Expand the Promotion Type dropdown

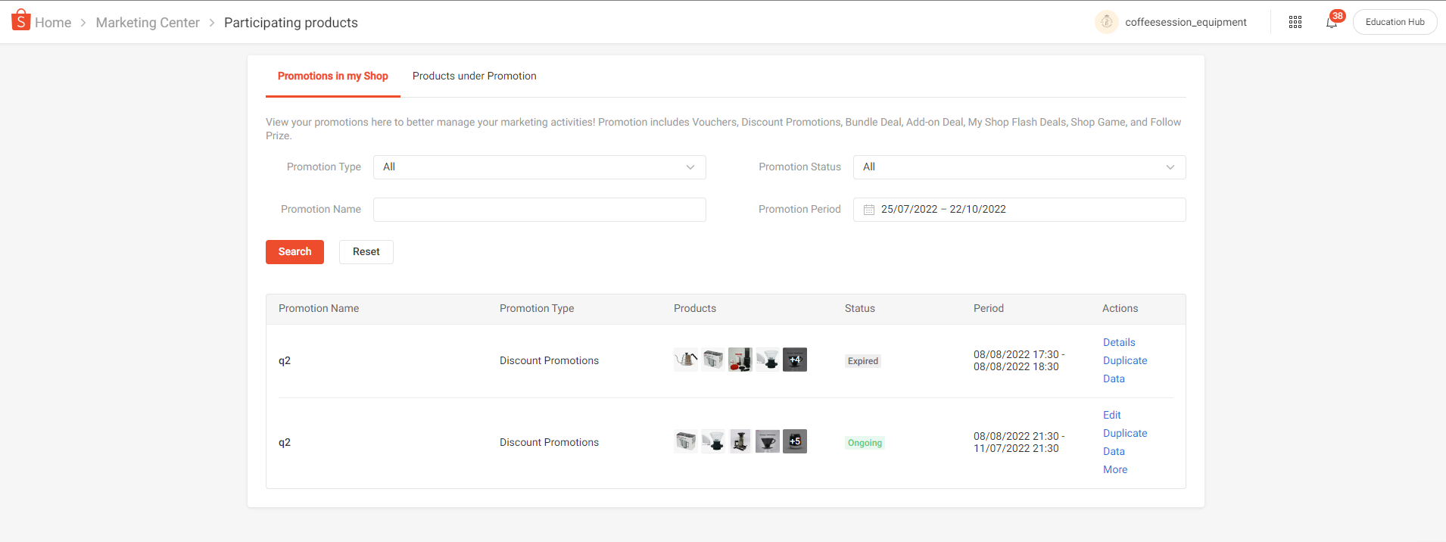tap(539, 167)
